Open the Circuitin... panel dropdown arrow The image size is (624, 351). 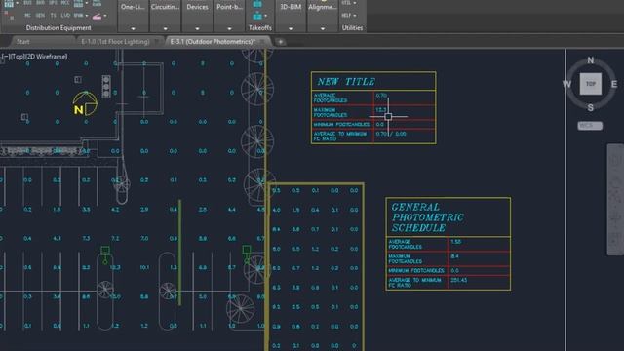pos(165,28)
